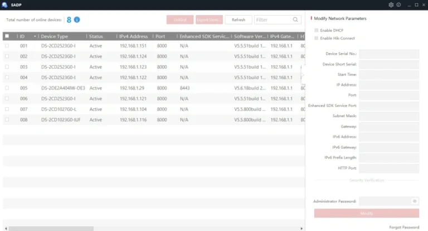
Task: Click ID 006 cell
Action: tap(24, 99)
